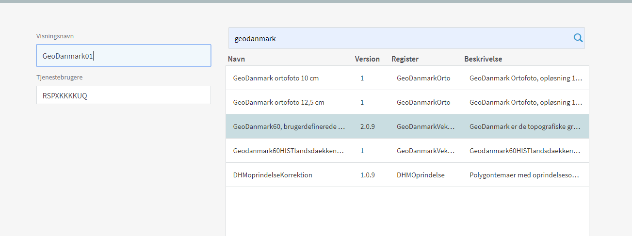Viewport: 632px width, 236px height.
Task: Click the magnifying glass search icon
Action: coord(578,38)
